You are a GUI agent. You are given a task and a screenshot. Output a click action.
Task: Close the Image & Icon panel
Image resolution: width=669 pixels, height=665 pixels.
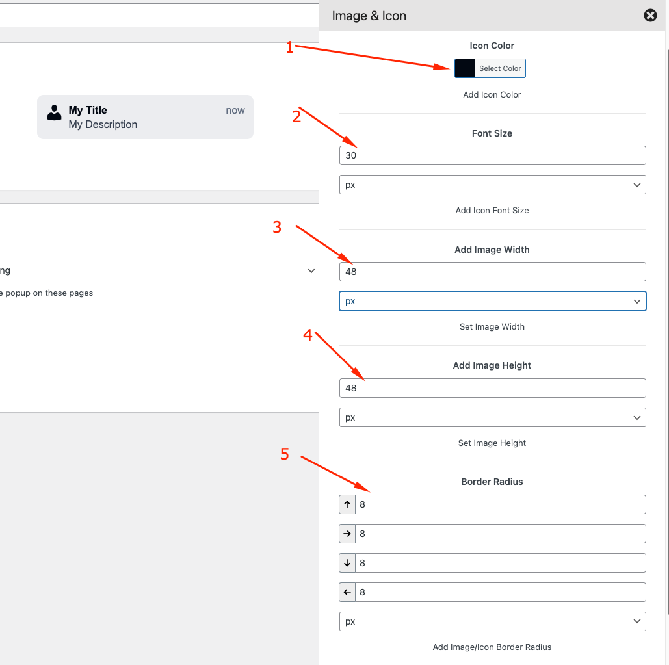(650, 16)
